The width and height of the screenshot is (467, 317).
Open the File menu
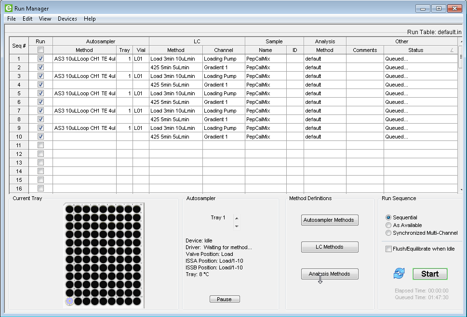pos(12,19)
